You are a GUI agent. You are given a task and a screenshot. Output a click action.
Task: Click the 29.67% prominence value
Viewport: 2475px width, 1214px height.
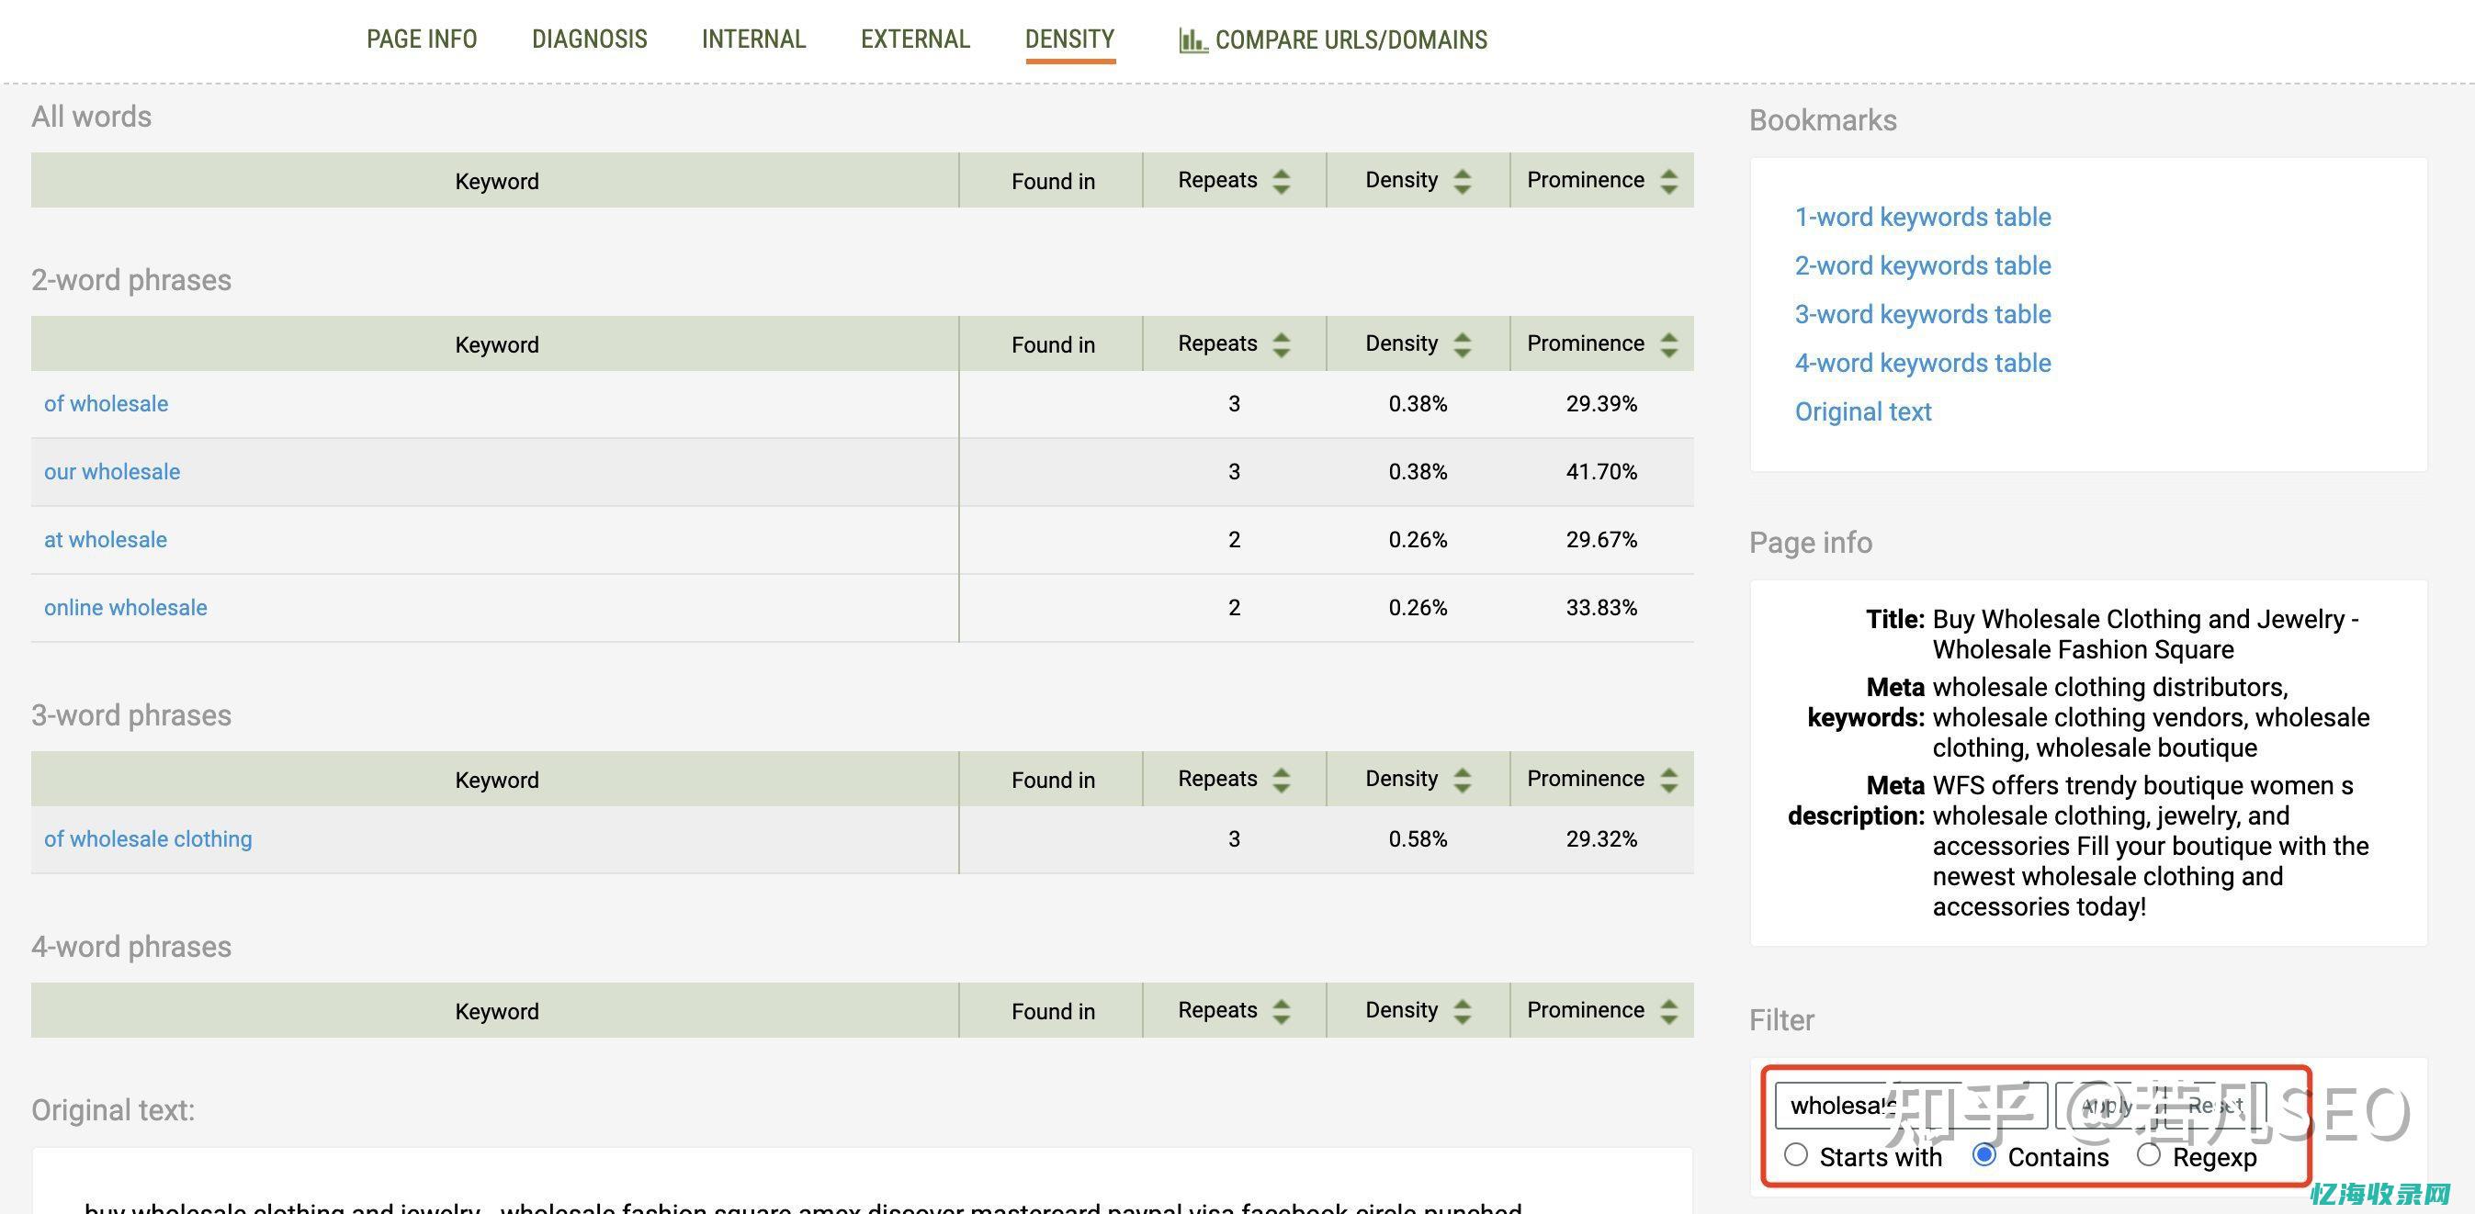pos(1601,540)
